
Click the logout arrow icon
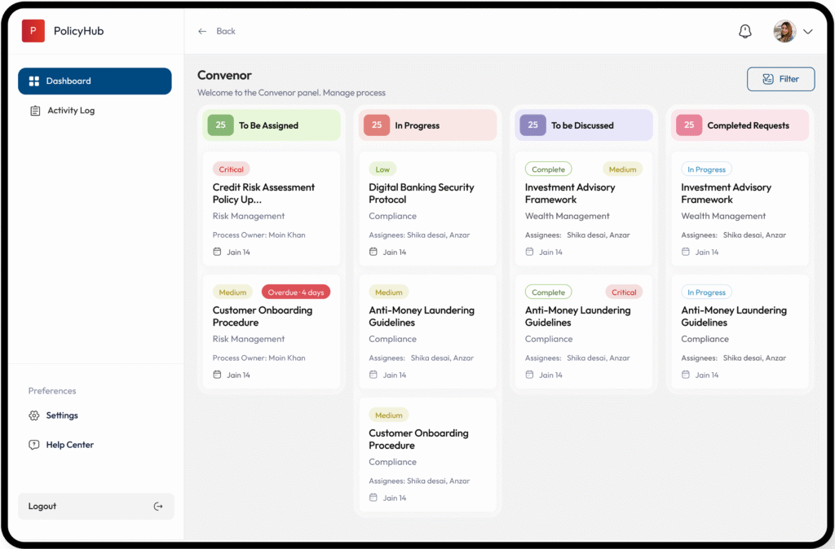tap(158, 506)
